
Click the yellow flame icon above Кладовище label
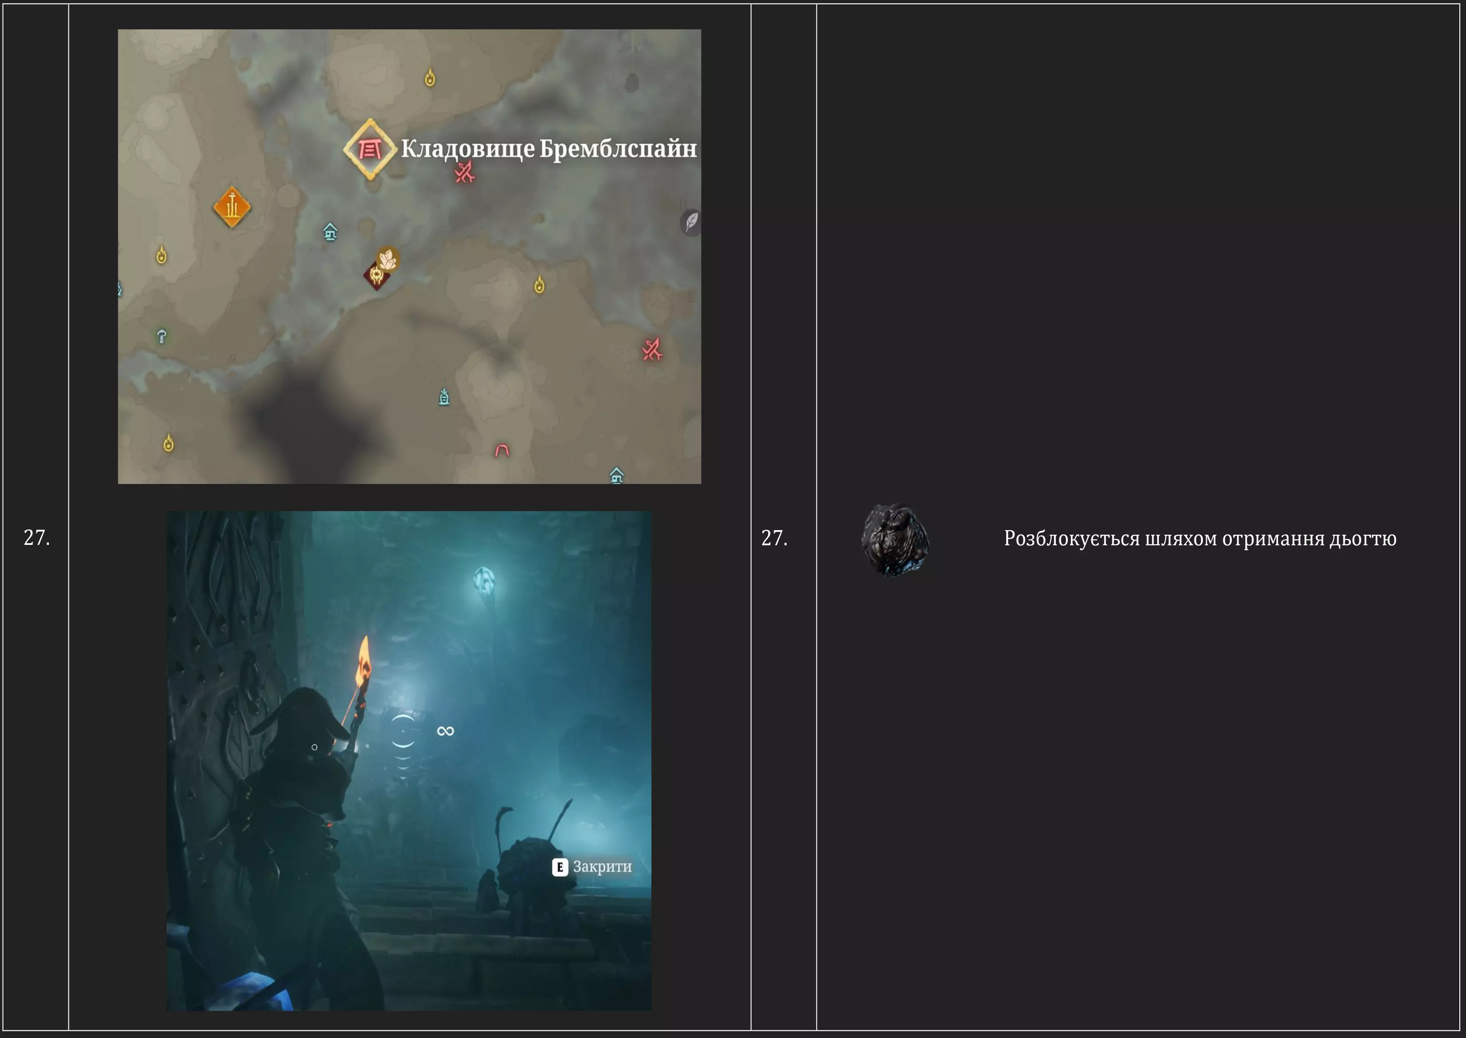click(x=430, y=78)
